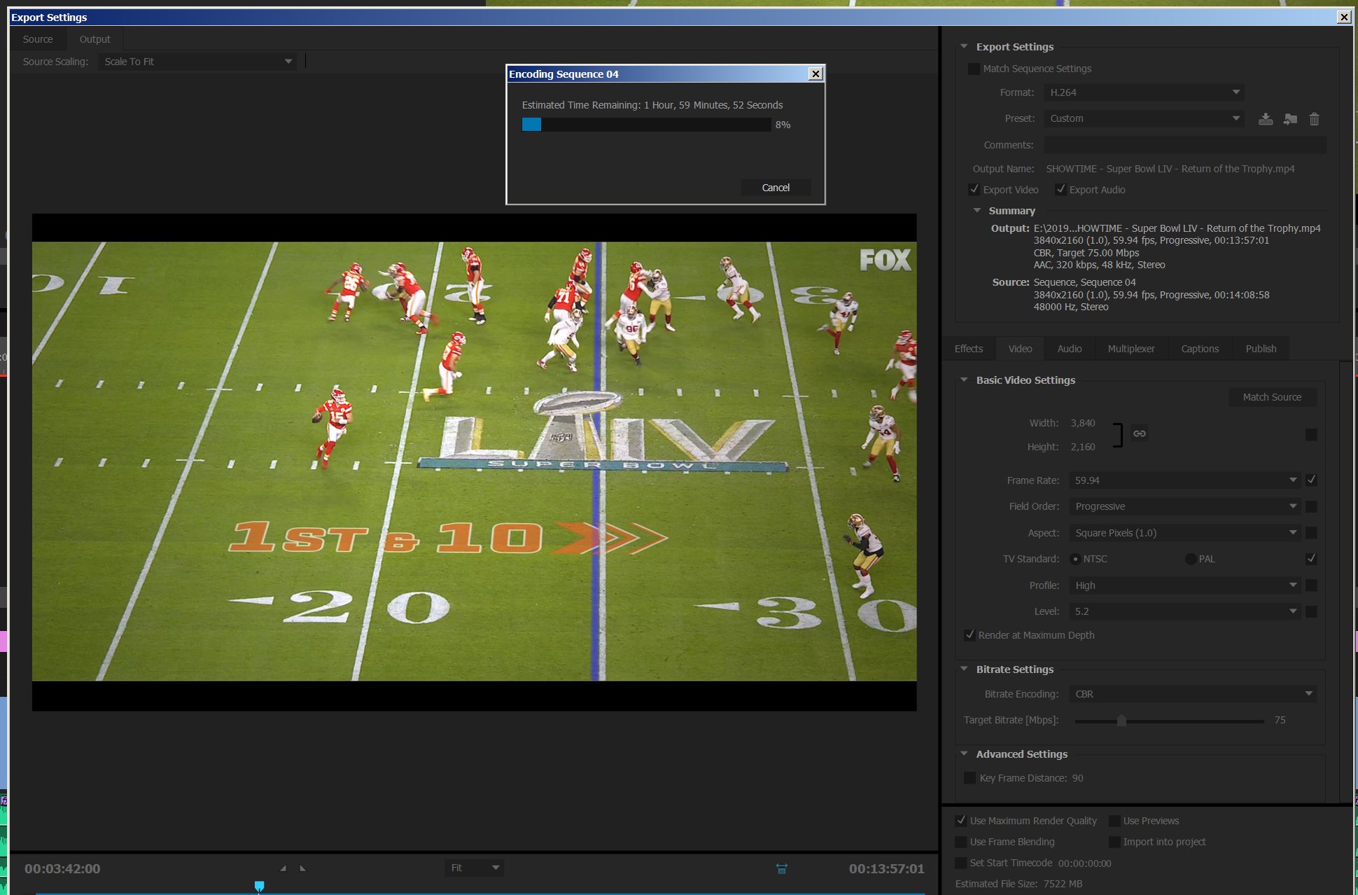The image size is (1358, 895).
Task: Open the Profile dropdown showing High
Action: (1185, 585)
